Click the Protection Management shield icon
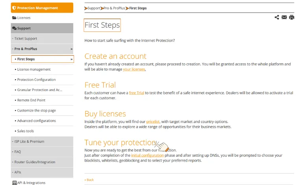 (14, 8)
